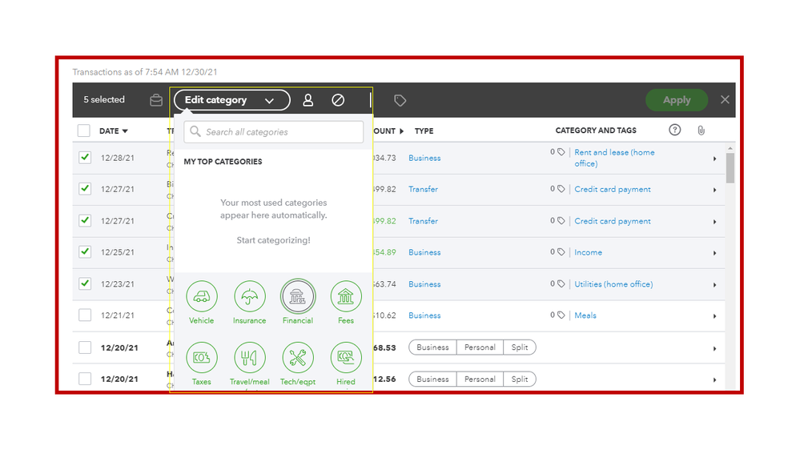Select the Hired category icon
The height and width of the screenshot is (450, 800).
(x=345, y=357)
